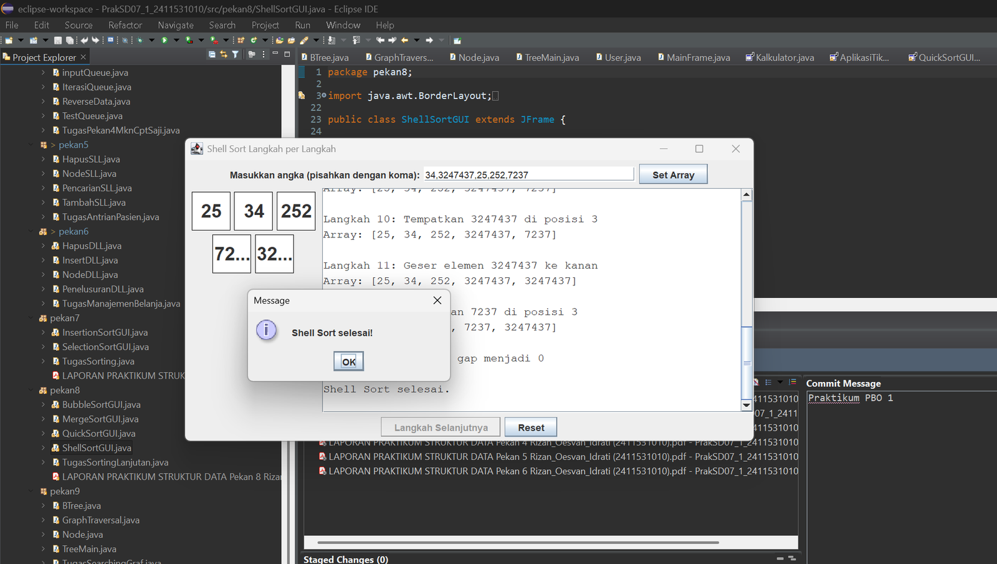Click the New Java Class toolbar icon
997x564 pixels.
pos(254,41)
